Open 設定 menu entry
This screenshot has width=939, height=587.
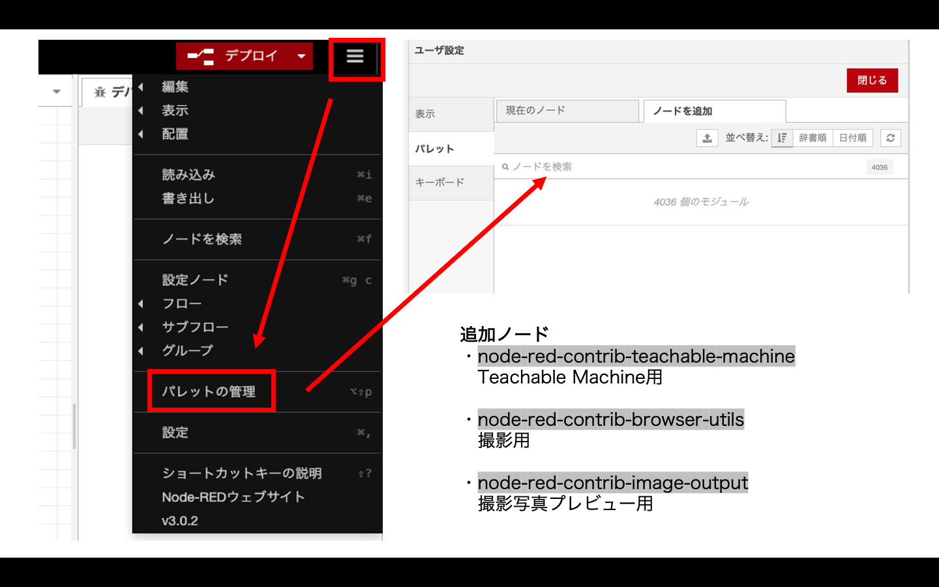[x=257, y=432]
